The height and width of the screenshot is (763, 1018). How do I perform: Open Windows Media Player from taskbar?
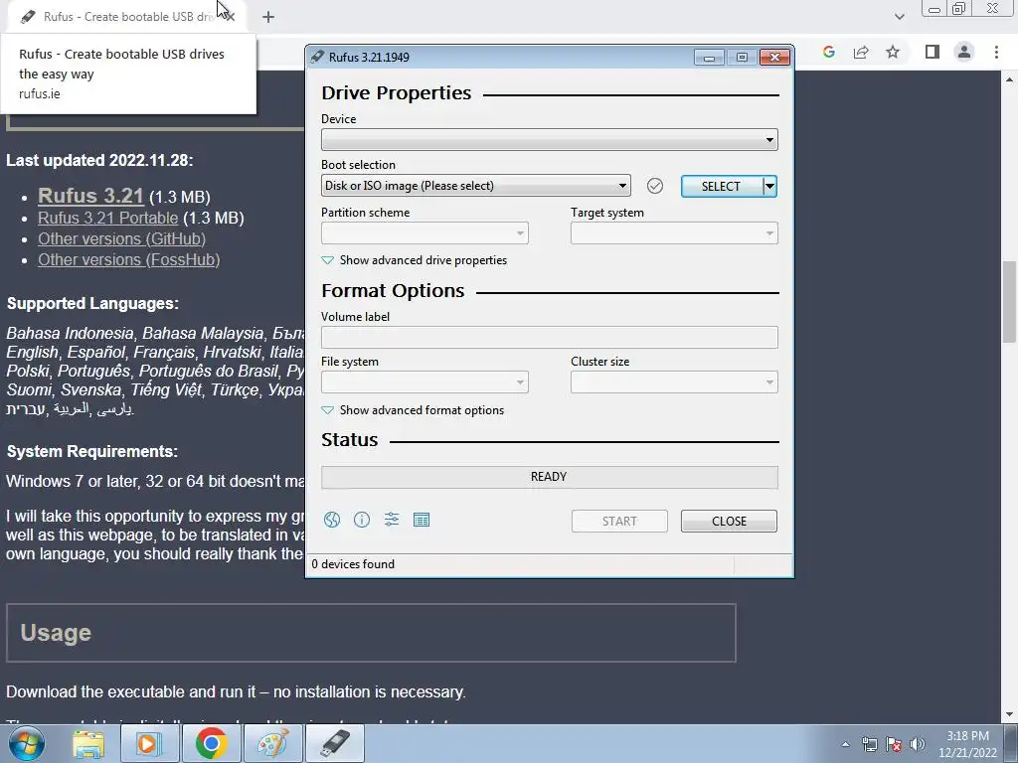tap(148, 743)
